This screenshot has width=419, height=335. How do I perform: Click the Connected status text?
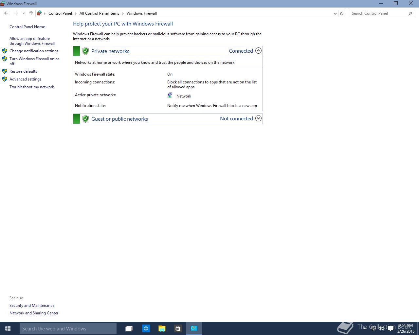click(241, 51)
